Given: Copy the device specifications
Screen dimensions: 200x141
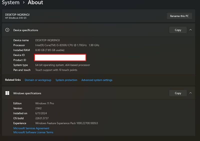Looking at the screenshot, I should pyautogui.click(x=178, y=30).
